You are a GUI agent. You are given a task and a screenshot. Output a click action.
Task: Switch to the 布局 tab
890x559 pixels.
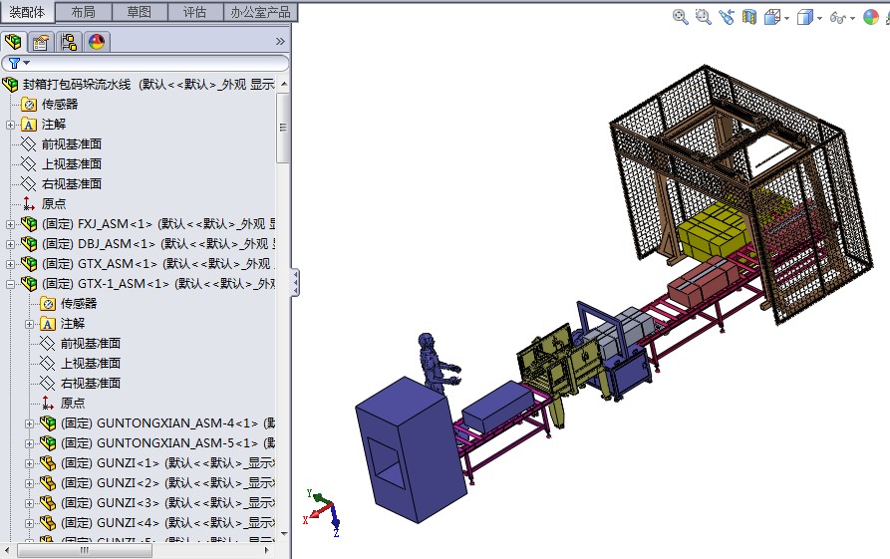[x=84, y=12]
